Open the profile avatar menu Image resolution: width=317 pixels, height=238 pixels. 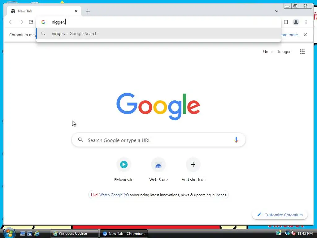click(x=296, y=22)
